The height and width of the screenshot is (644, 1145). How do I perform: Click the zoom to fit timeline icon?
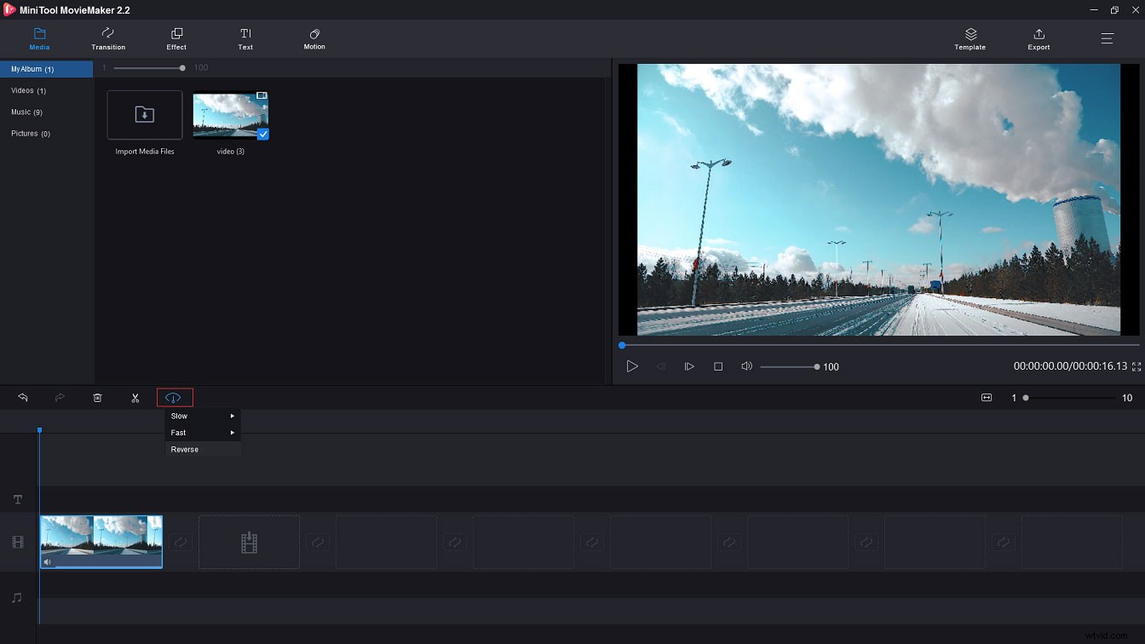pyautogui.click(x=986, y=397)
